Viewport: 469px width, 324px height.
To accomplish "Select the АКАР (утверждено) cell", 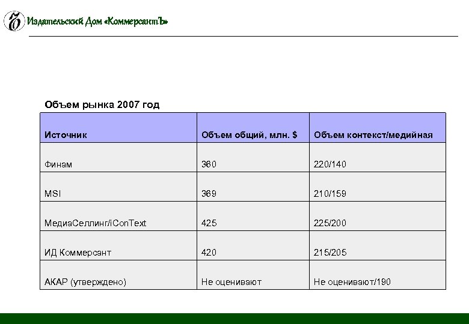I will pyautogui.click(x=118, y=275).
